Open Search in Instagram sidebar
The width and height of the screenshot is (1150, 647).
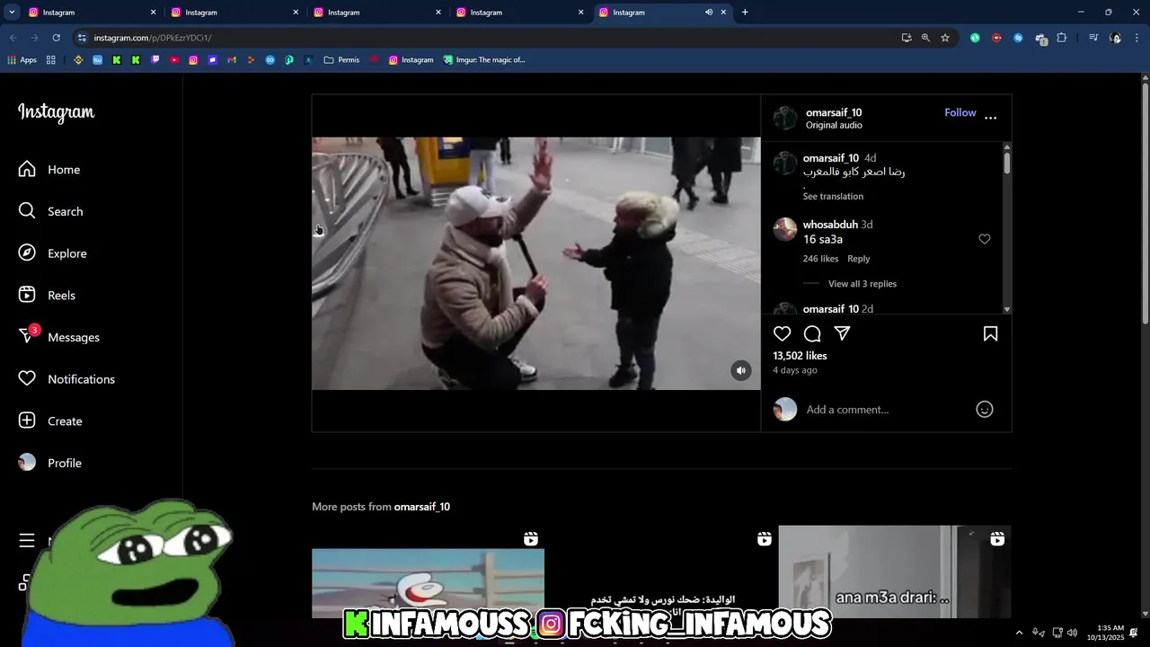click(50, 211)
